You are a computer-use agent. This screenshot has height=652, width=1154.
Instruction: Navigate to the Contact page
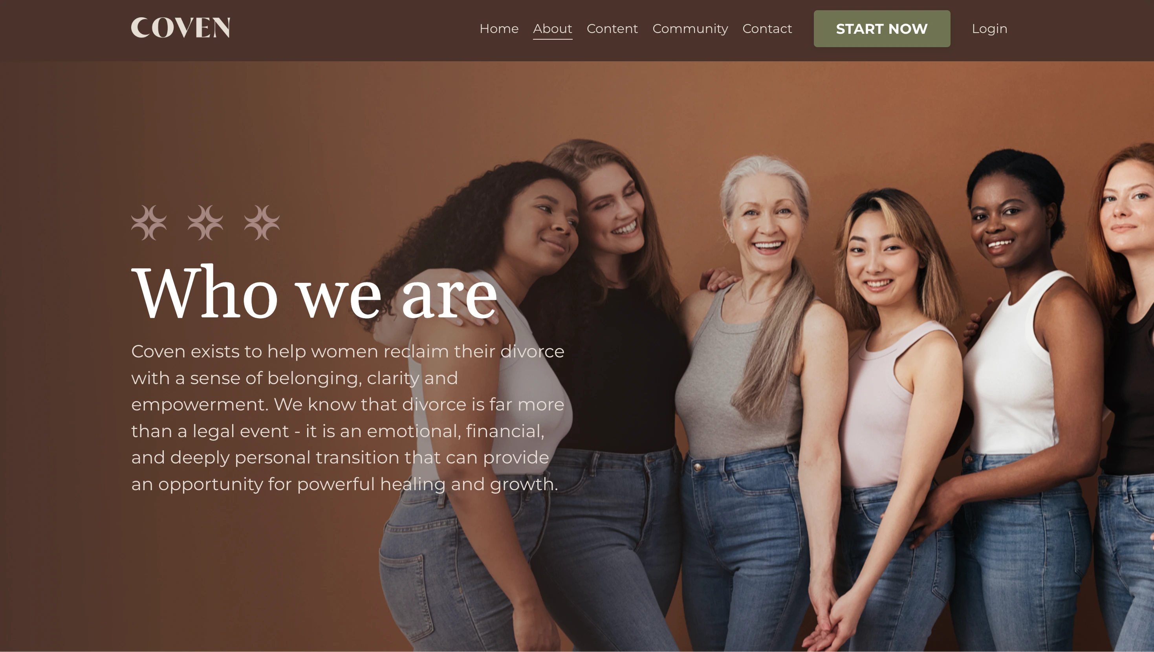767,29
